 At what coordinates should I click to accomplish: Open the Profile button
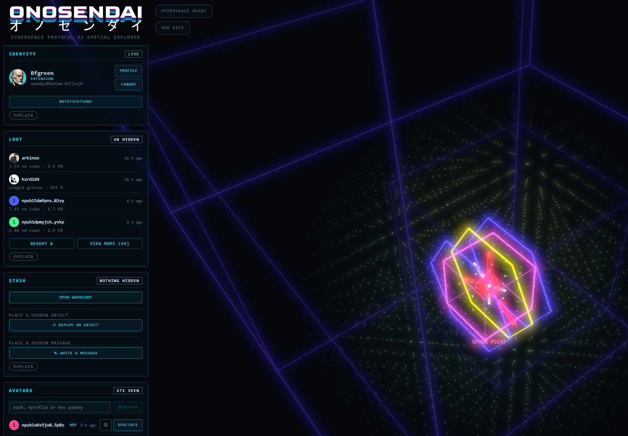[128, 71]
